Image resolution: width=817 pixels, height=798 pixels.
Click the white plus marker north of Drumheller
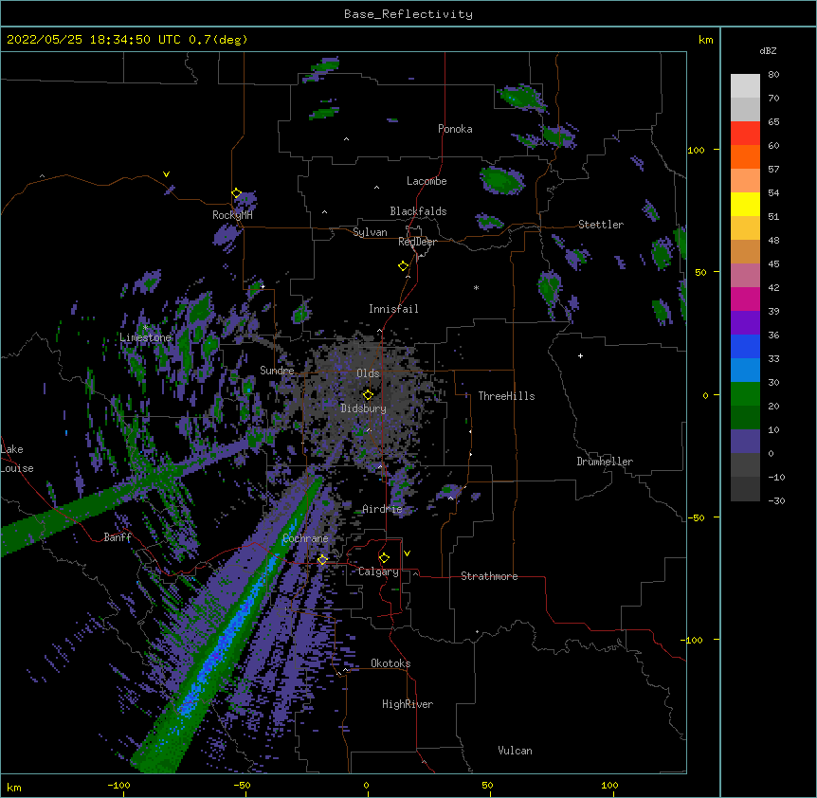click(580, 355)
